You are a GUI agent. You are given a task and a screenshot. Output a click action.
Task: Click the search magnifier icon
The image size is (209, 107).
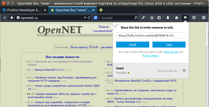click(136, 18)
